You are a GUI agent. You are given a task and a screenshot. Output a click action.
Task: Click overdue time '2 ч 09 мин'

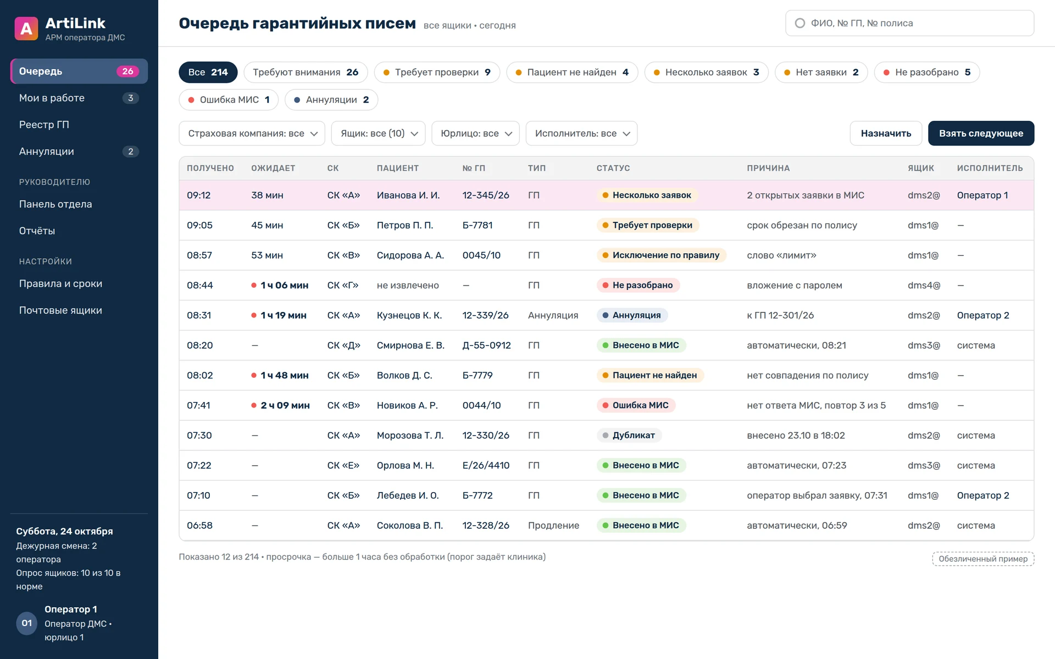click(x=281, y=405)
